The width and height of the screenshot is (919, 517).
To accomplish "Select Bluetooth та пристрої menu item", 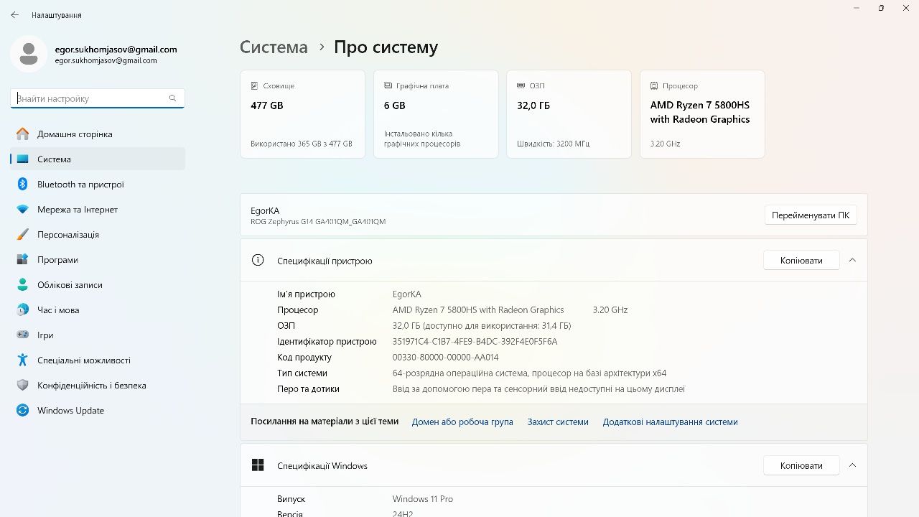I will click(98, 185).
